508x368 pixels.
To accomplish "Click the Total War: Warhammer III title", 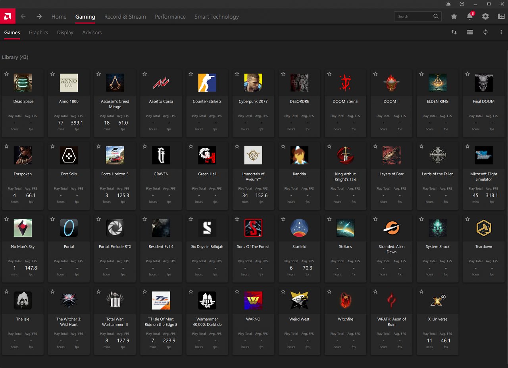I will tap(115, 322).
